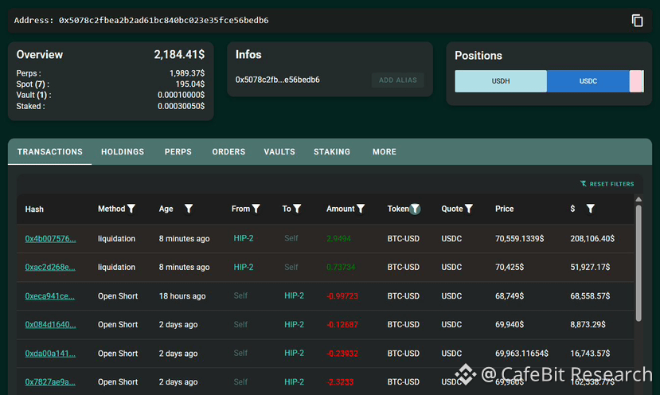Click the price 69,963.1654$ cell
The height and width of the screenshot is (395, 660).
coord(521,354)
